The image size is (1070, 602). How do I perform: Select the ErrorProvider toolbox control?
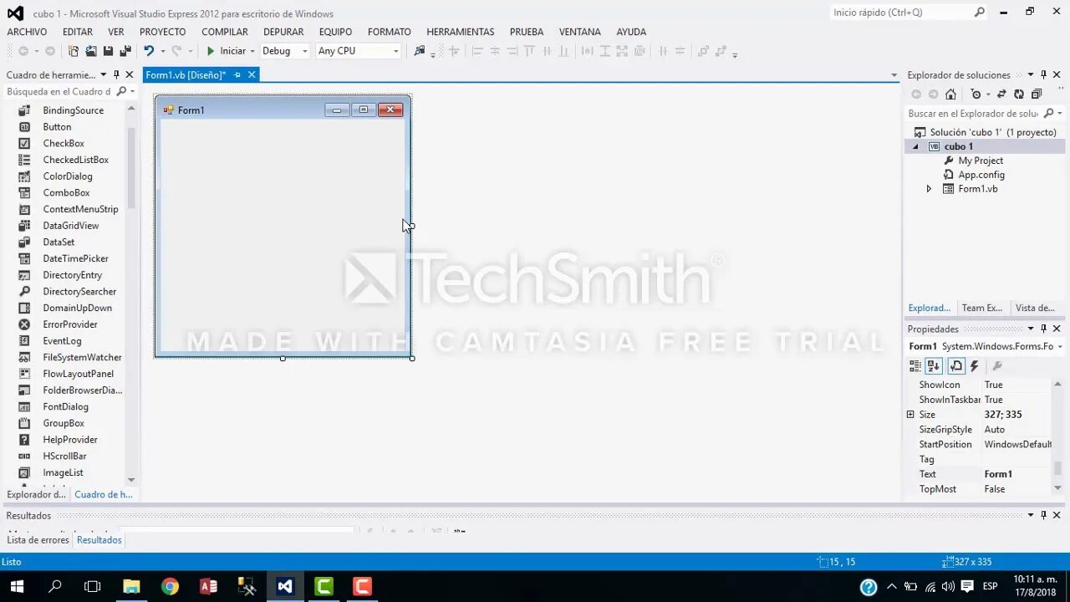pyautogui.click(x=70, y=324)
